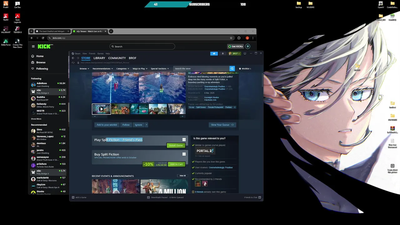
Task: Expand the arrow next to Ignore
Action: [146, 125]
